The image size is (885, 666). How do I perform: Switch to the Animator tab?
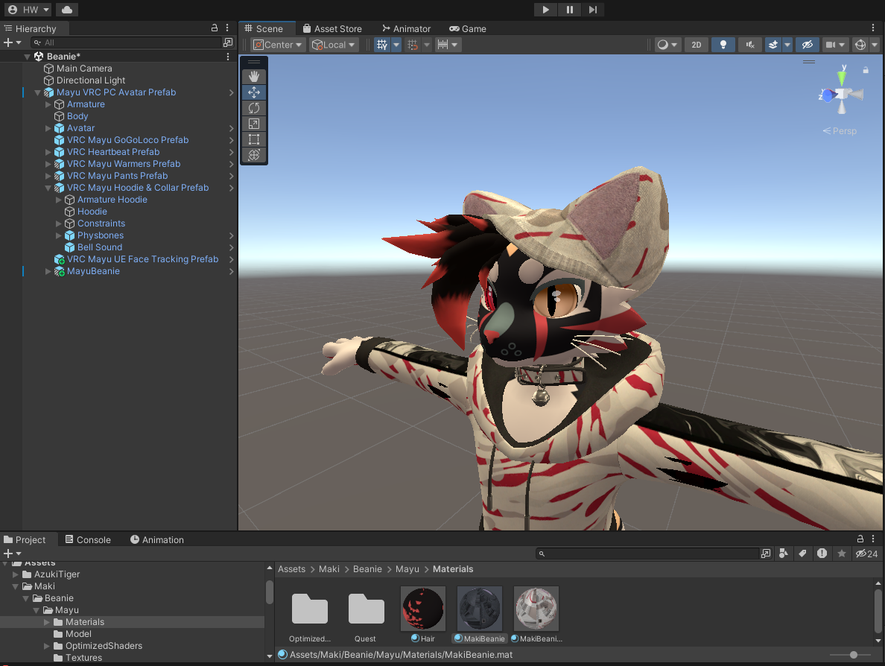tap(406, 28)
